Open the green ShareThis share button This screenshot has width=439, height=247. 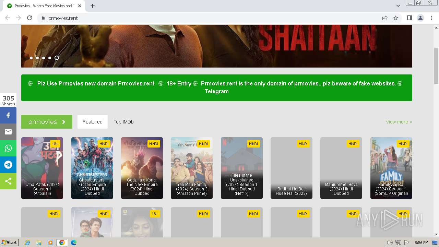8,181
